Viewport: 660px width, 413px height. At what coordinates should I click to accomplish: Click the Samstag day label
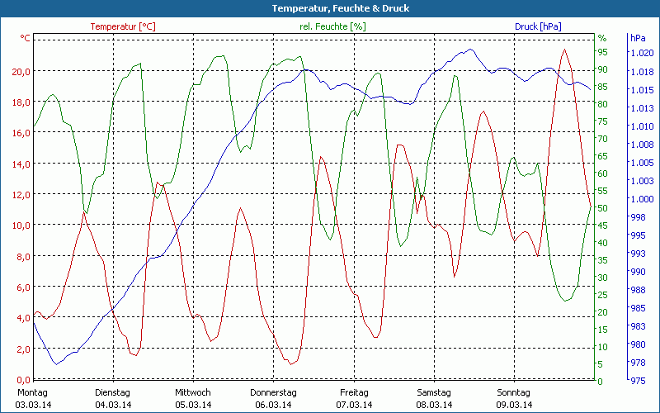434,392
